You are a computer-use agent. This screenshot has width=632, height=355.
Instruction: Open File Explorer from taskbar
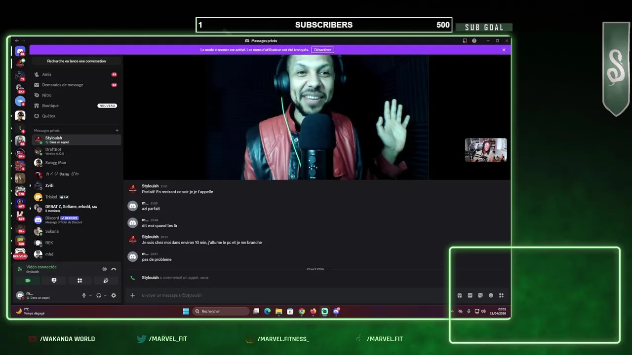coord(278,311)
